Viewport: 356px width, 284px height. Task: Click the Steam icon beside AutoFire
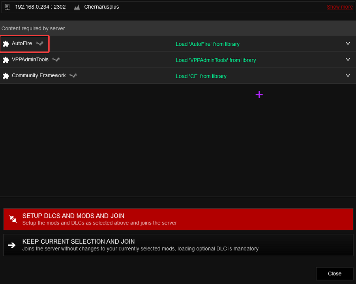tap(39, 43)
